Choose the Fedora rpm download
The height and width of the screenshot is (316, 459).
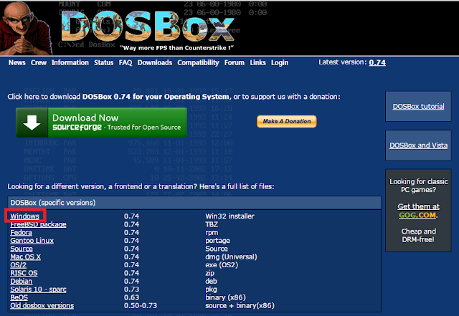coord(22,232)
